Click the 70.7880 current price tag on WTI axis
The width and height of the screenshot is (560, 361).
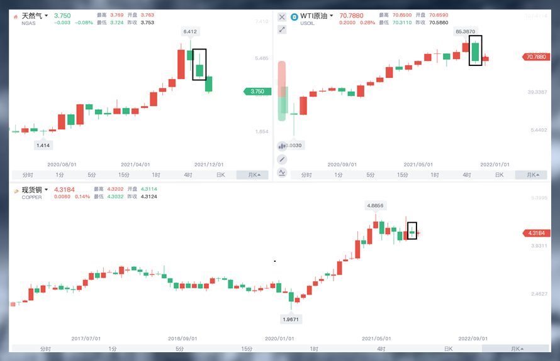tap(536, 57)
